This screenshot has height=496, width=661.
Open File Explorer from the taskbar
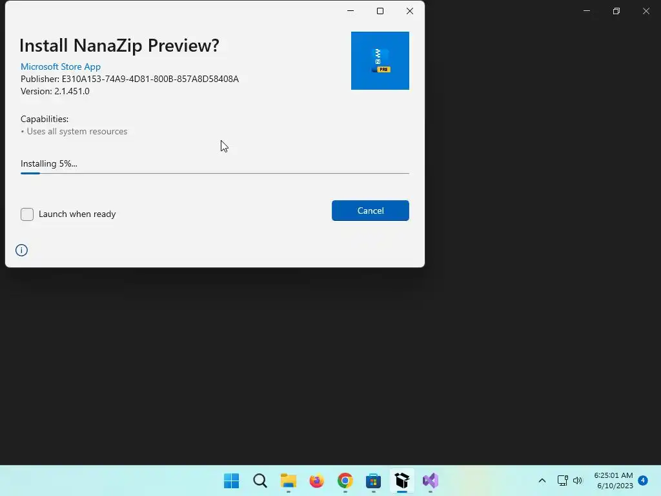289,480
